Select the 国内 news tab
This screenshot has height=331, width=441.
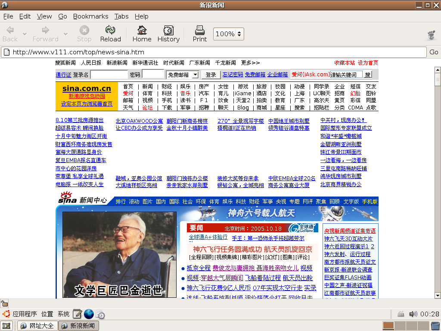(161, 202)
